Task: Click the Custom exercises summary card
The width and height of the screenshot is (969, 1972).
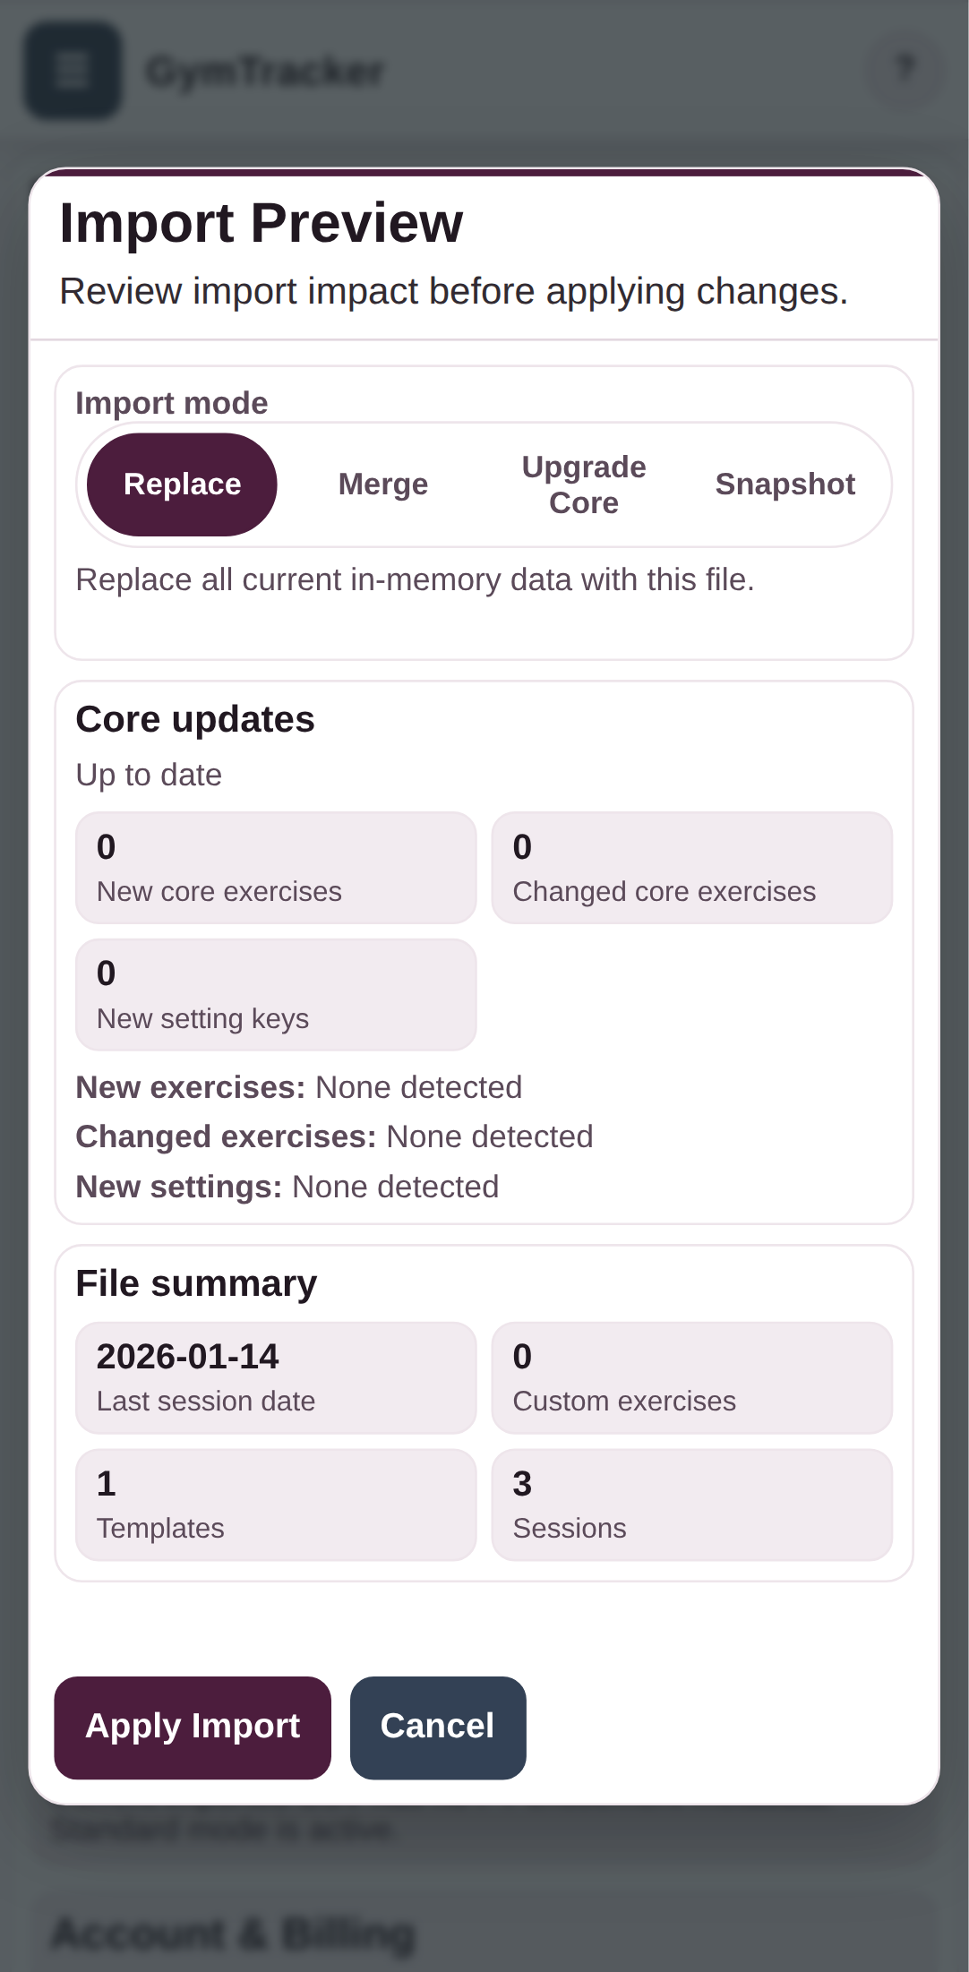Action: 691,1376
